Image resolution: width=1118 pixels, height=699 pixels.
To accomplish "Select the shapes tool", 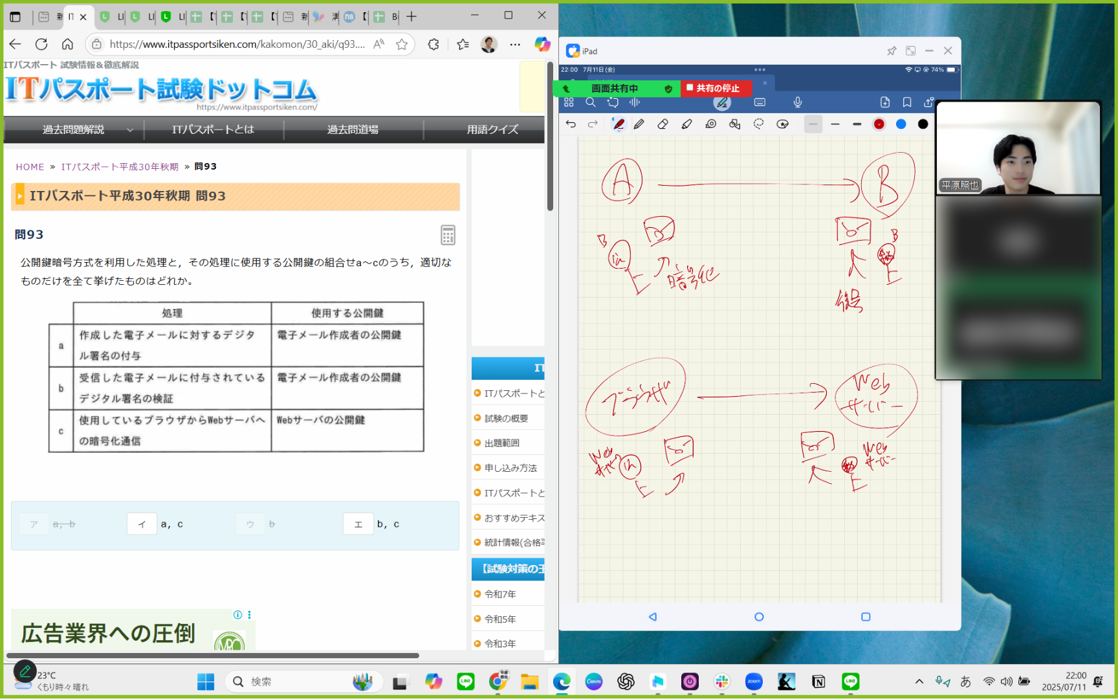I will coord(734,124).
